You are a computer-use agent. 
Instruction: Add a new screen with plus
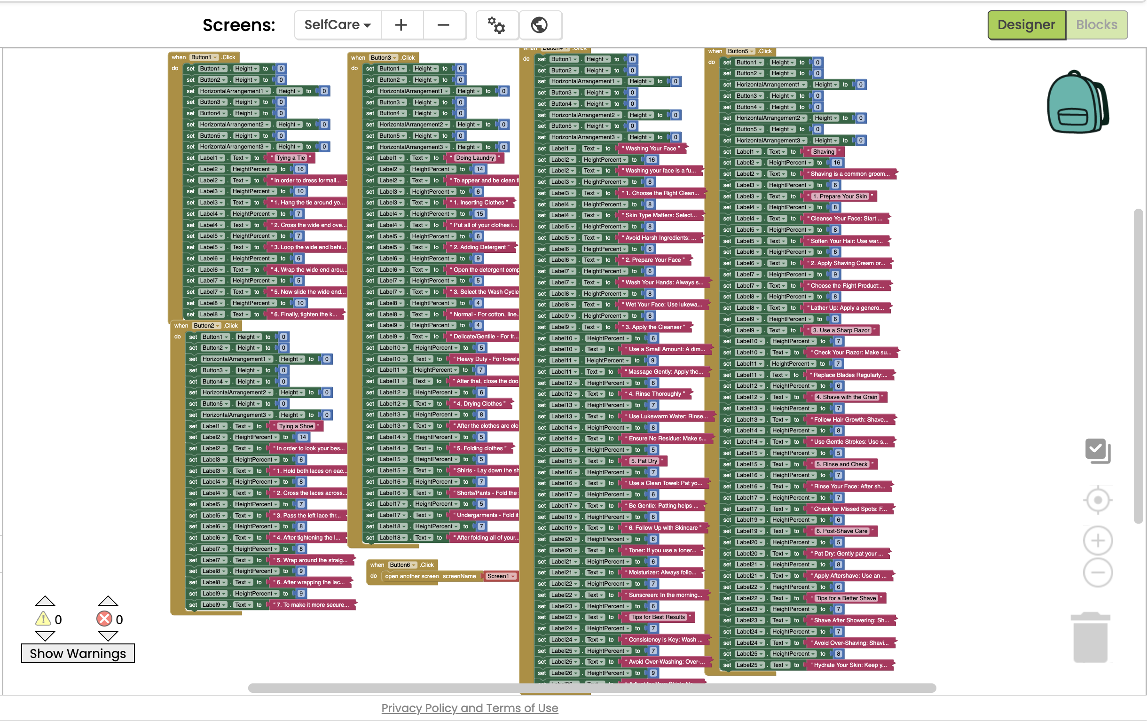point(401,25)
